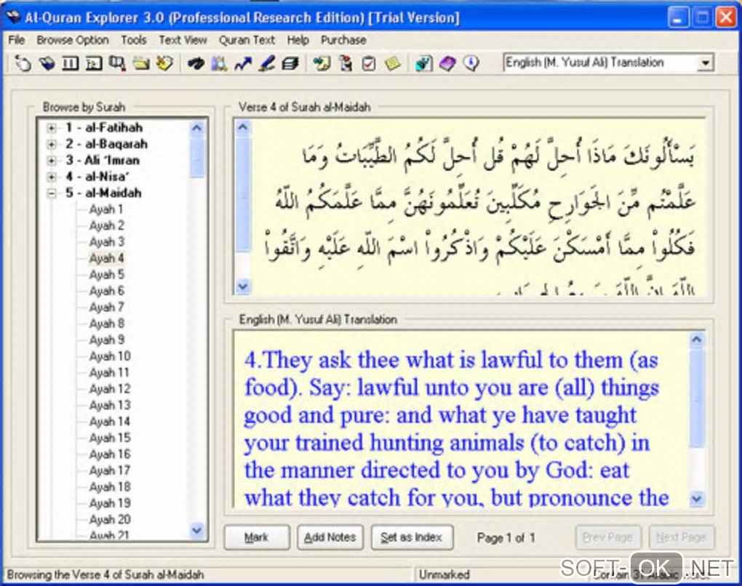Click the Arabic verse pane scrollbar thumb

click(x=243, y=194)
